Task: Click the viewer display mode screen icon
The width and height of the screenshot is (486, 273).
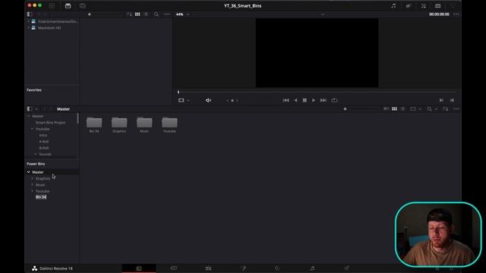Action: click(x=181, y=100)
